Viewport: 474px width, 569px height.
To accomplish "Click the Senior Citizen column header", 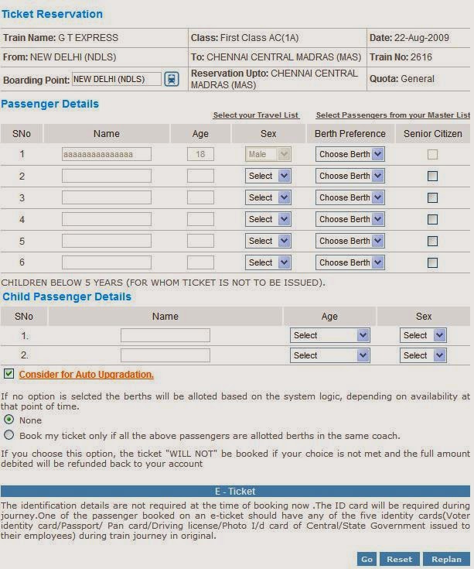I will click(433, 134).
